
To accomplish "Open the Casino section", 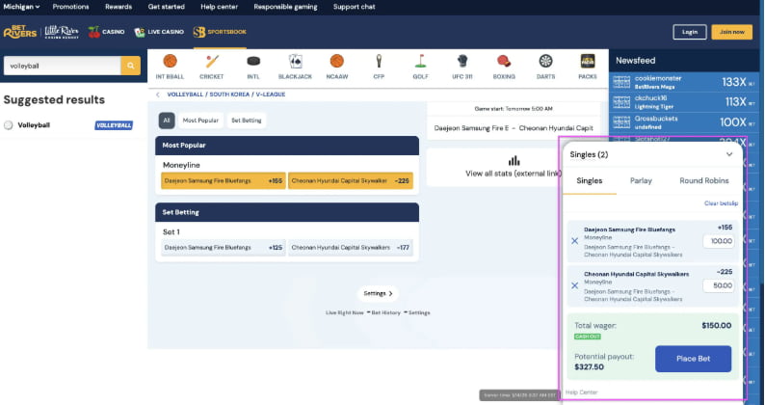I will tap(106, 32).
